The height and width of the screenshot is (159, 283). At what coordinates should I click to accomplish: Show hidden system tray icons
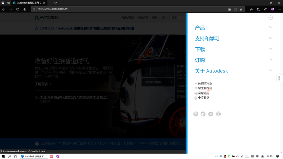click(x=216, y=156)
